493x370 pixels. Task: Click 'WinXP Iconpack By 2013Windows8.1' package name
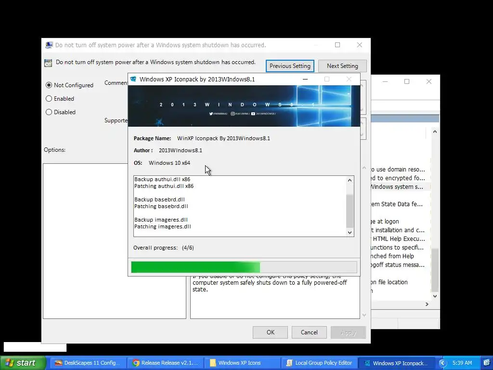point(223,138)
